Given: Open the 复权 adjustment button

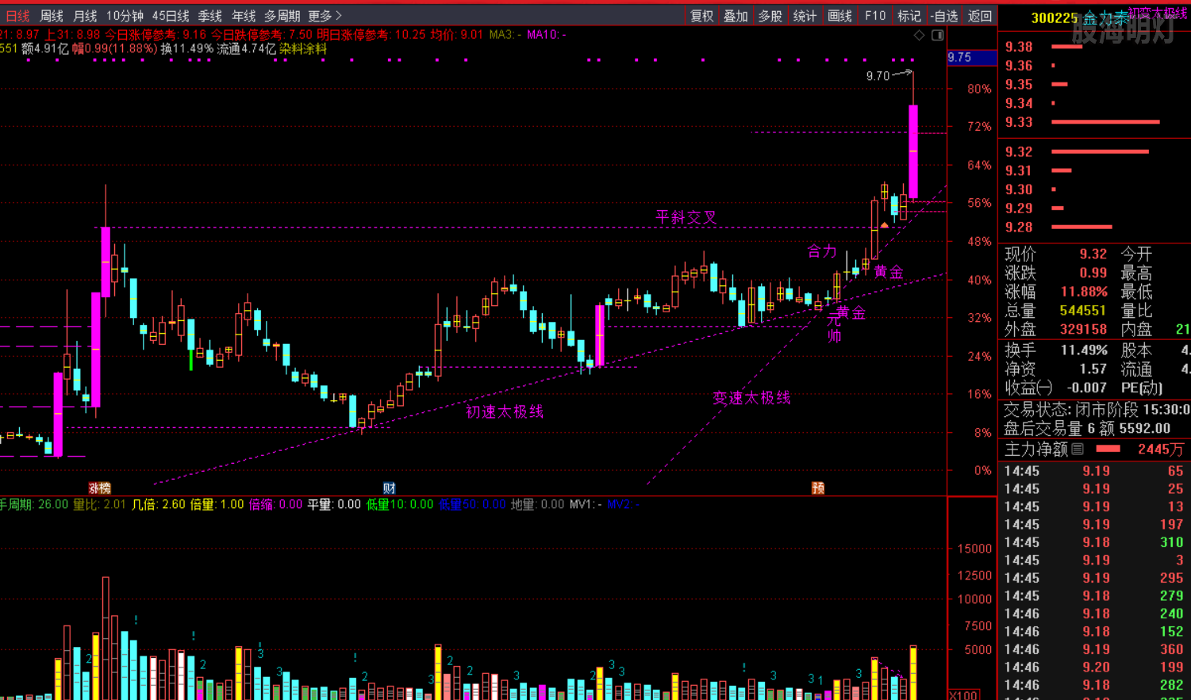Looking at the screenshot, I should [x=701, y=16].
